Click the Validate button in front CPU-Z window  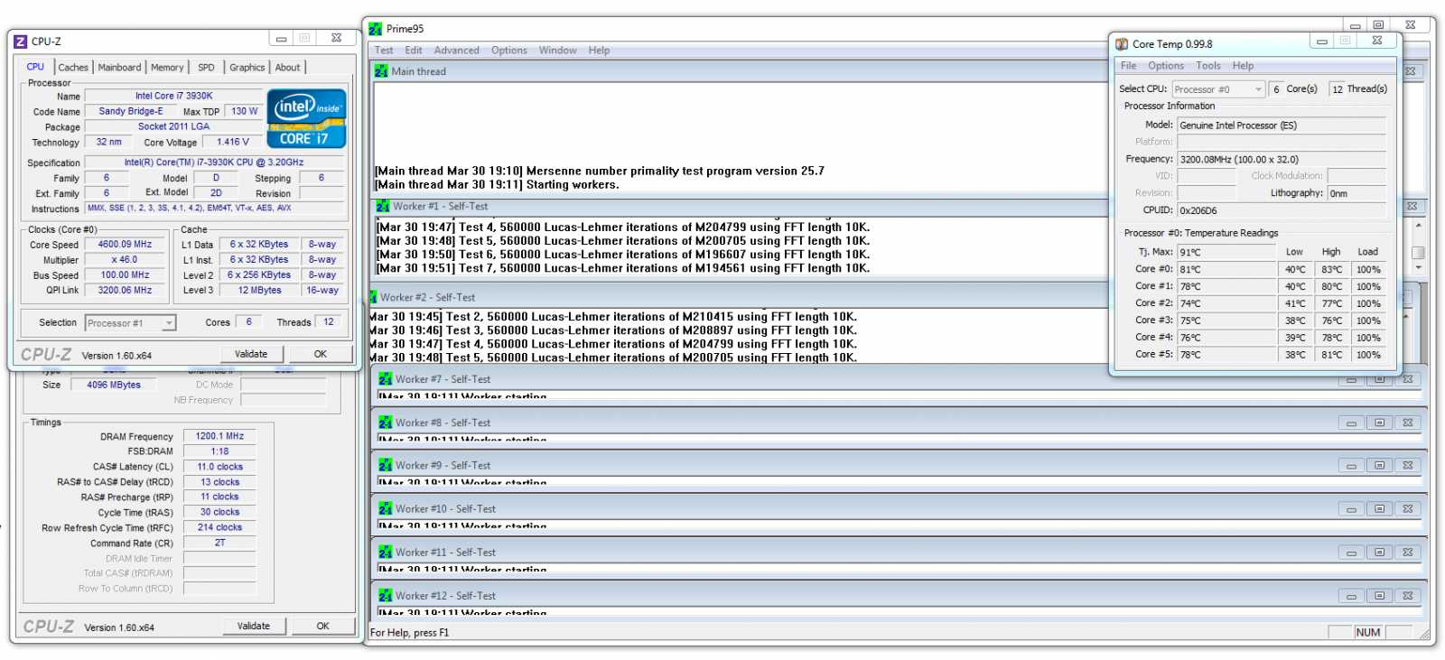[x=251, y=354]
